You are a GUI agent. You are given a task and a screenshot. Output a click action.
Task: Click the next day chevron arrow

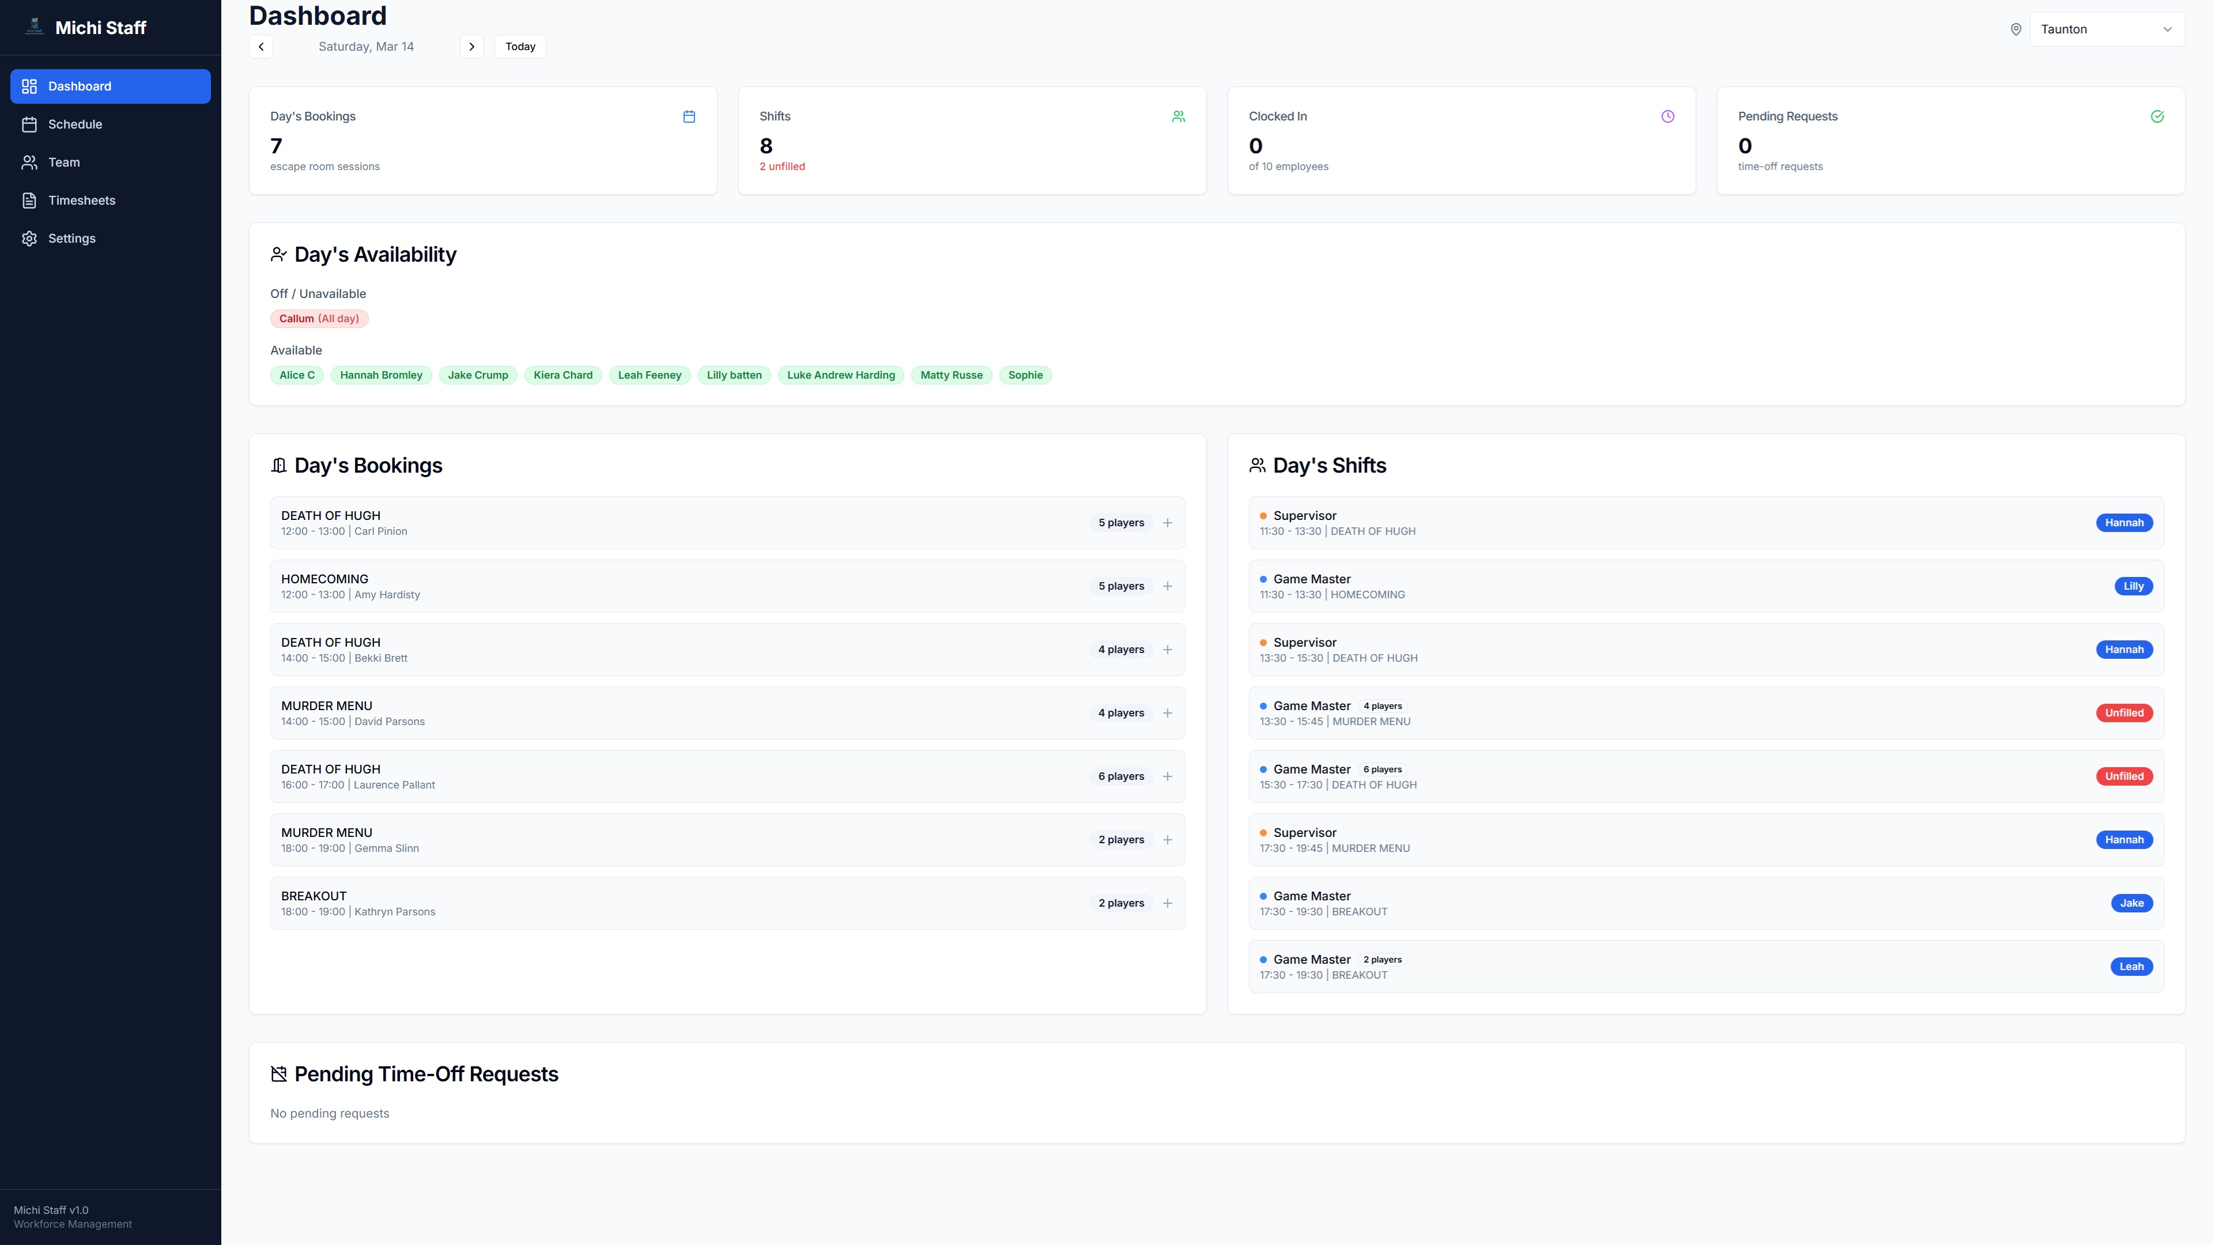(x=471, y=46)
